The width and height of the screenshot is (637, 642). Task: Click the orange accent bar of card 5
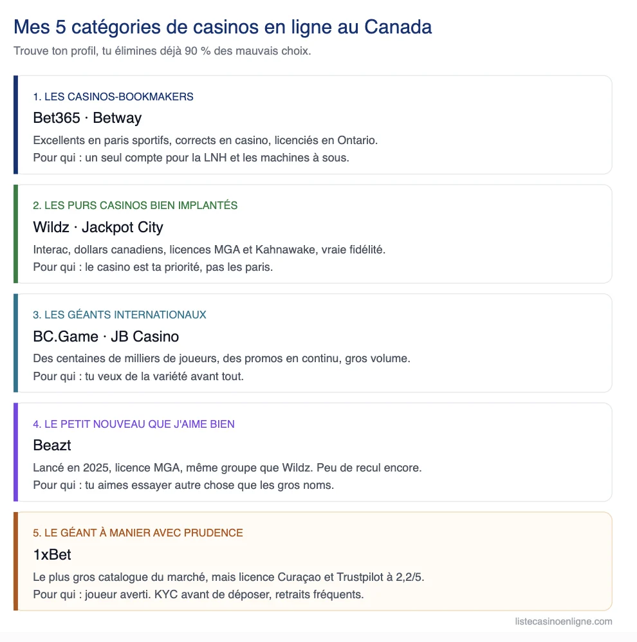(x=15, y=562)
